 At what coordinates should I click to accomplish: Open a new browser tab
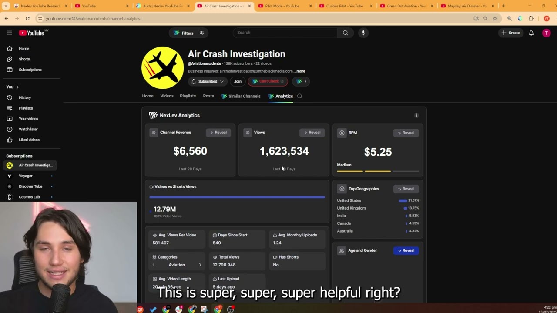(503, 6)
